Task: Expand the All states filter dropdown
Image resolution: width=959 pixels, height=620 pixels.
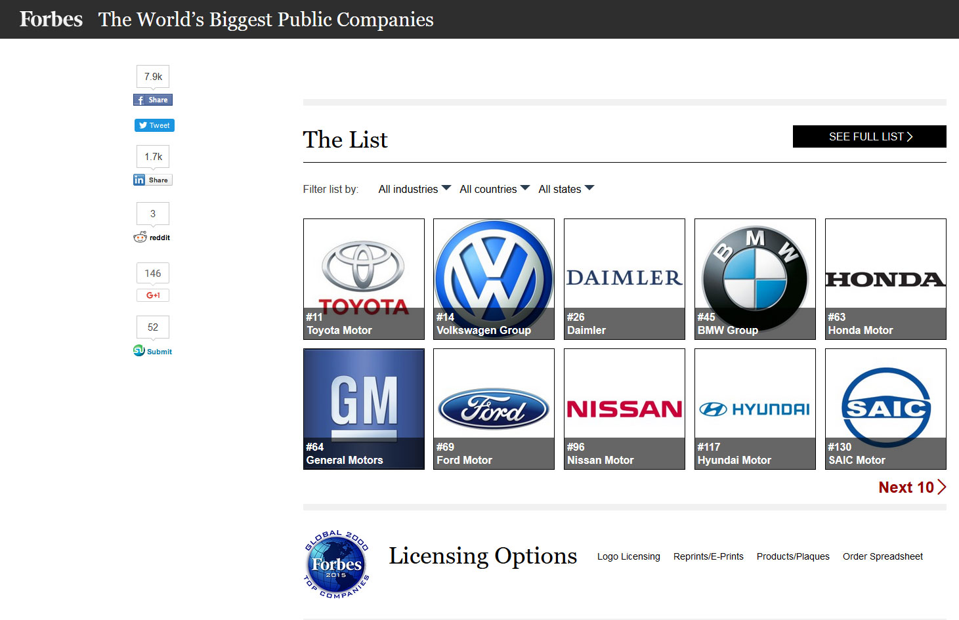Action: click(566, 189)
